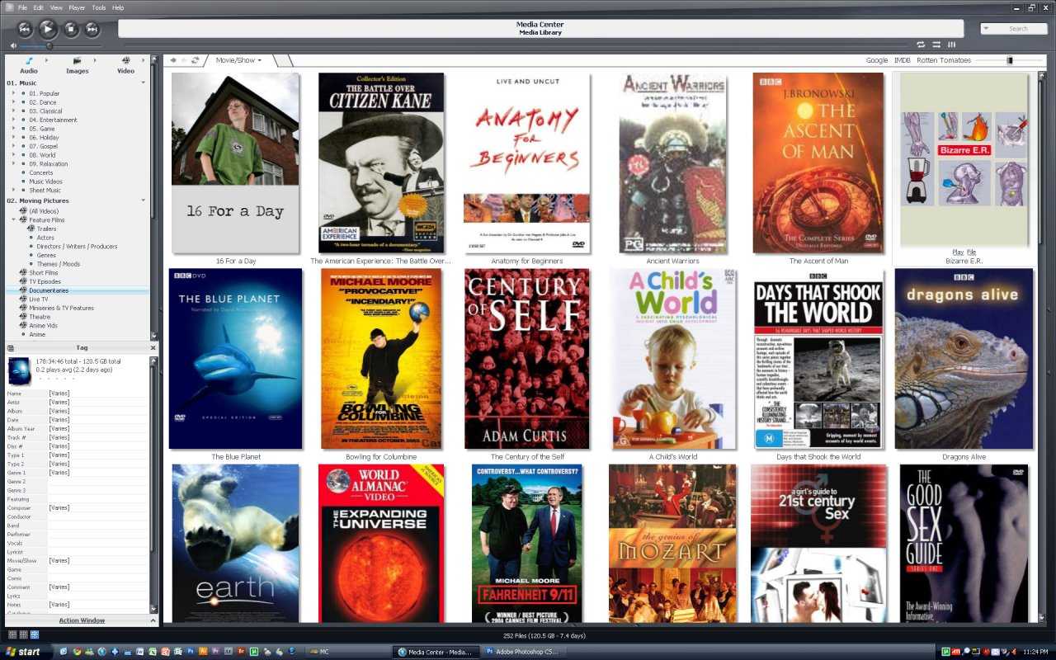This screenshot has width=1056, height=660.
Task: Collapse the 01. Music section arrow
Action: pos(143,83)
